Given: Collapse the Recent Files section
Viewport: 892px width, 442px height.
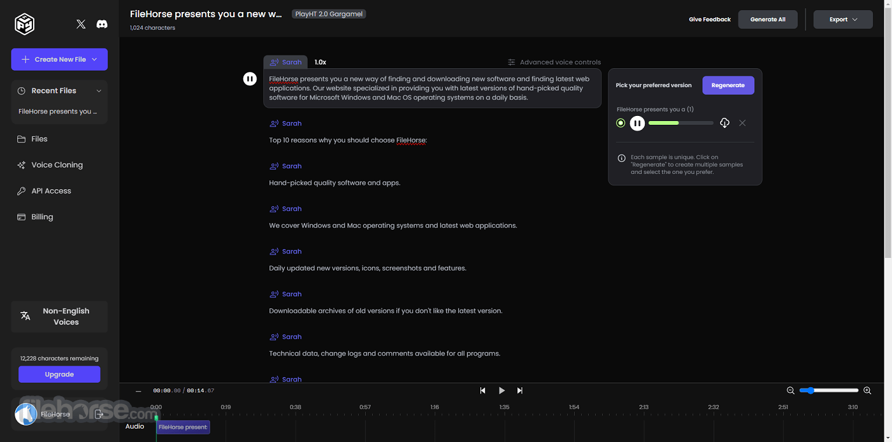Looking at the screenshot, I should 99,91.
